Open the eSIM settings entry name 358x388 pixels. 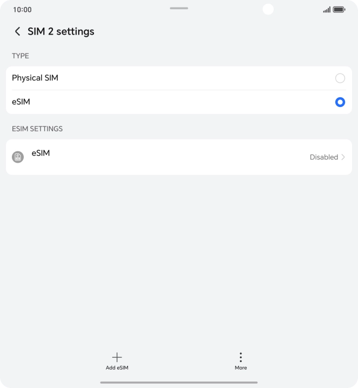pos(40,153)
